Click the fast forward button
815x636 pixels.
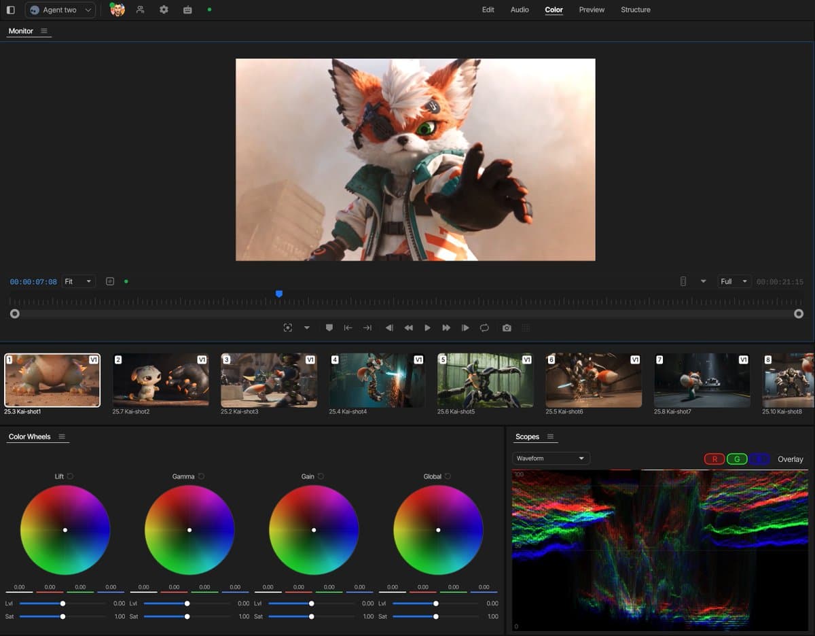(446, 328)
